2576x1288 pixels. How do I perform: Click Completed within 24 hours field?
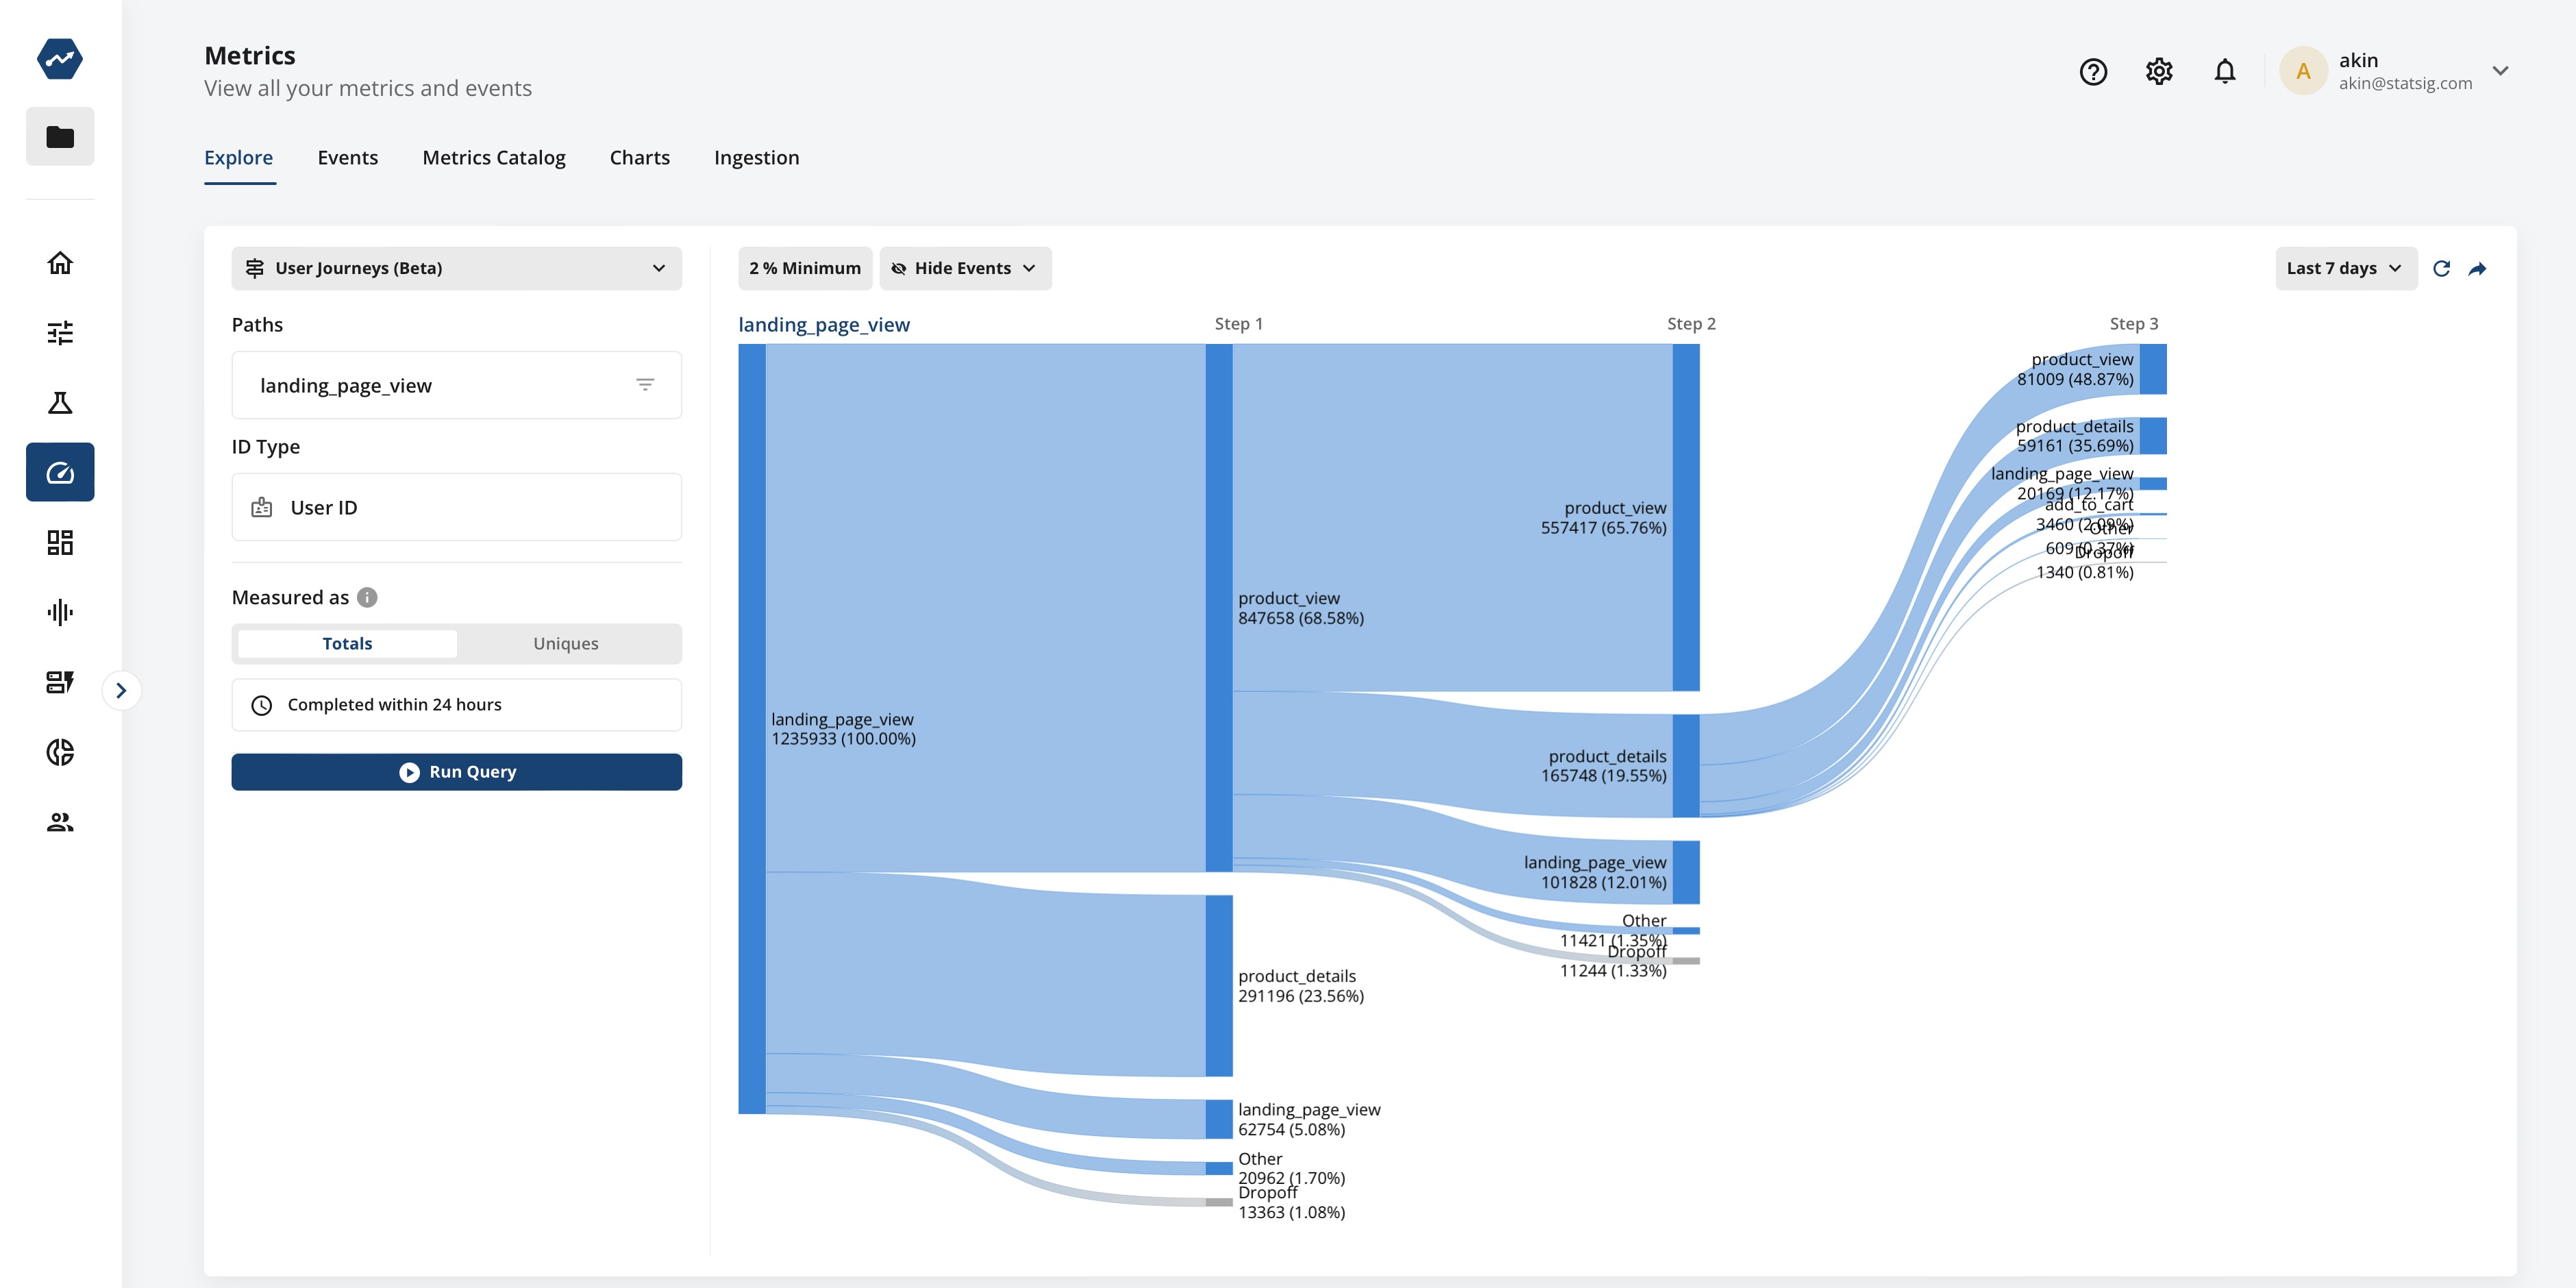pos(456,705)
